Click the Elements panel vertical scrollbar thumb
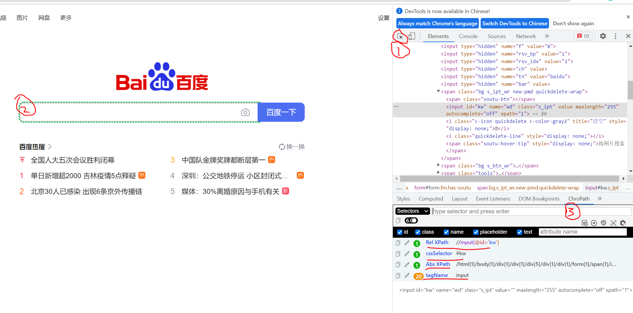The image size is (633, 313). 630,90
